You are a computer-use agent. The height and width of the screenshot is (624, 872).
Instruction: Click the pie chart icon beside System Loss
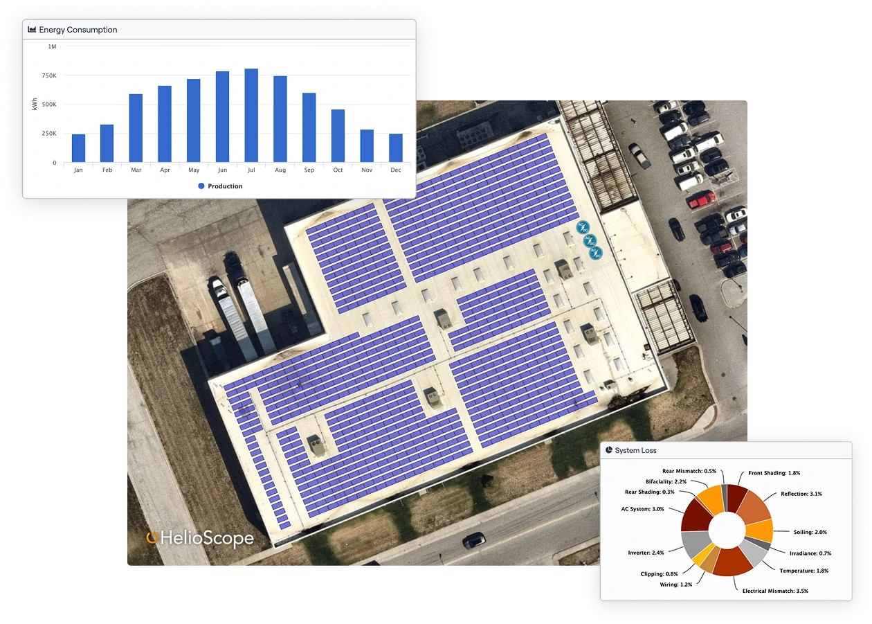(x=608, y=449)
